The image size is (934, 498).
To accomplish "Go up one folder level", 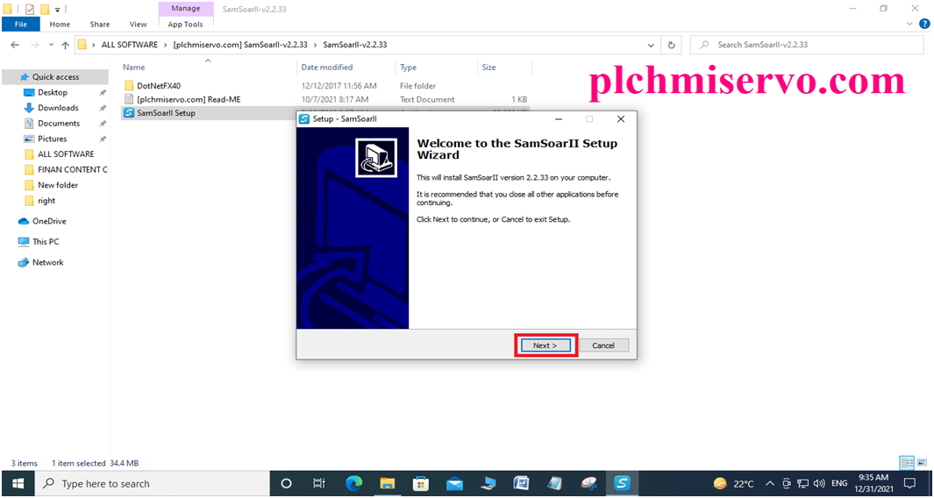I will [x=64, y=45].
